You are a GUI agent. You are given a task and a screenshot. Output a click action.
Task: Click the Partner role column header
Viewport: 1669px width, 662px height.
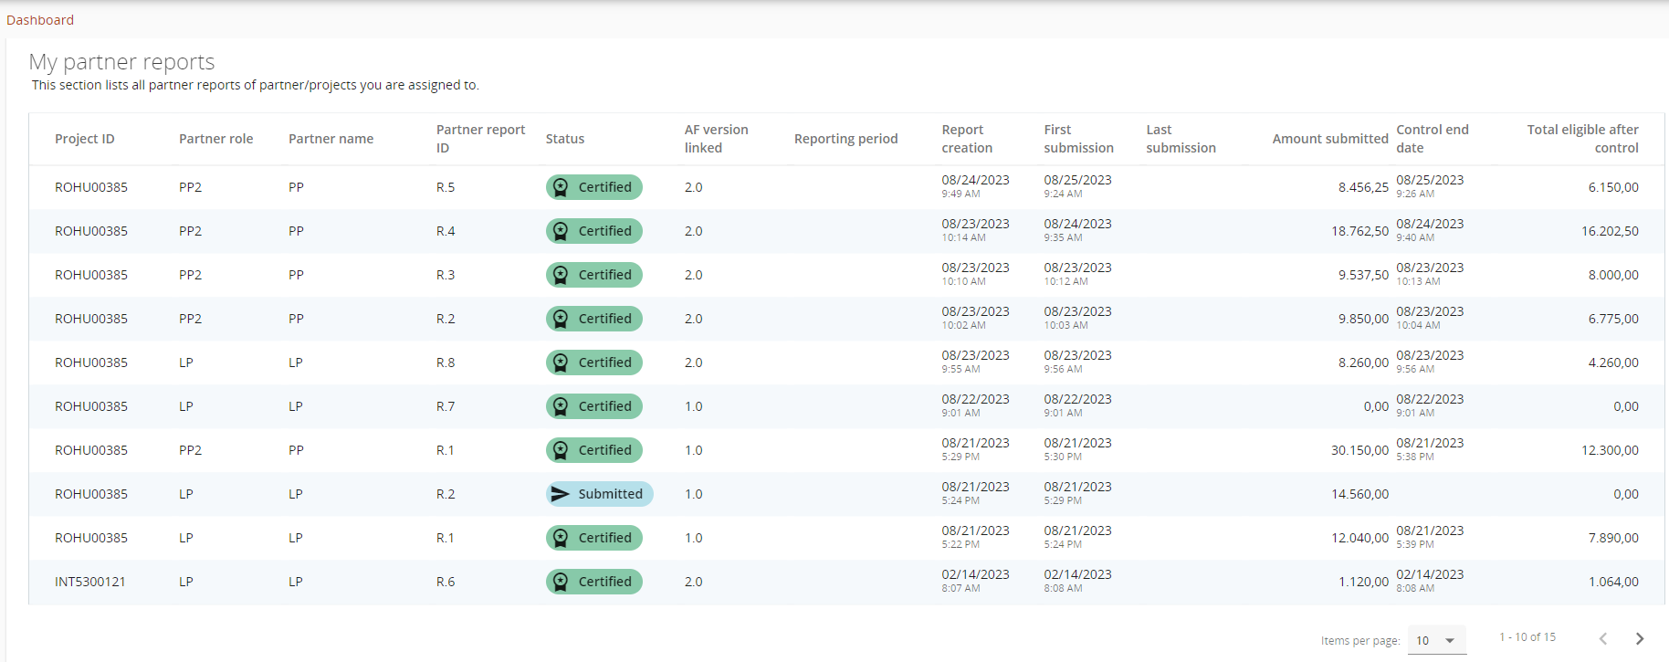pyautogui.click(x=215, y=139)
